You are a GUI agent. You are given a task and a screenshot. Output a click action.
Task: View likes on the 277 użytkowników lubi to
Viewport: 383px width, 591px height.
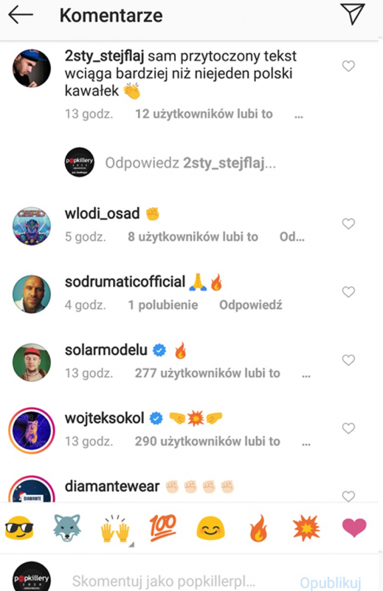point(207,373)
